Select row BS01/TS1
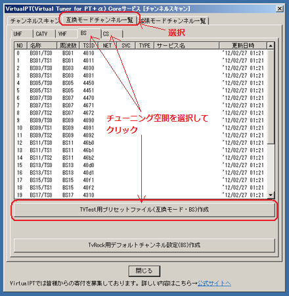 coord(141,61)
